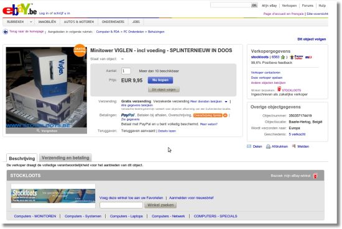Image resolution: width=342 pixels, height=229 pixels.
Task: Click 'Details lezen' returns link
Action: pos(167,131)
